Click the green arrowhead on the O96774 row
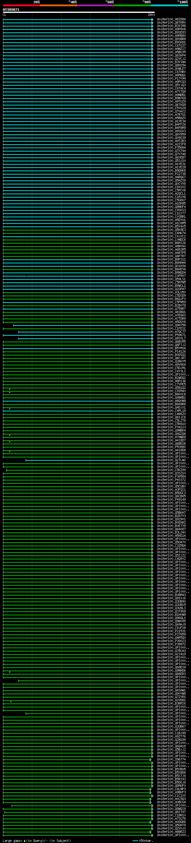The height and width of the screenshot is (843, 191). pos(151,760)
